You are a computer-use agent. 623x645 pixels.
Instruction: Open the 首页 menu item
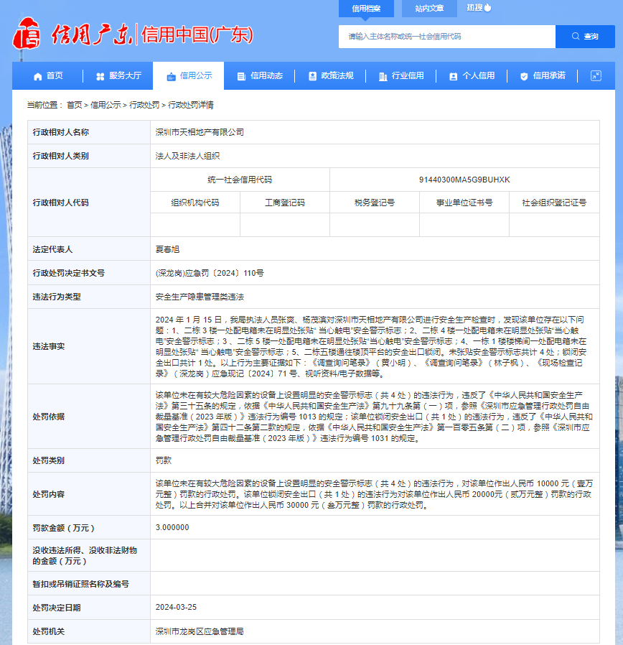(x=48, y=75)
